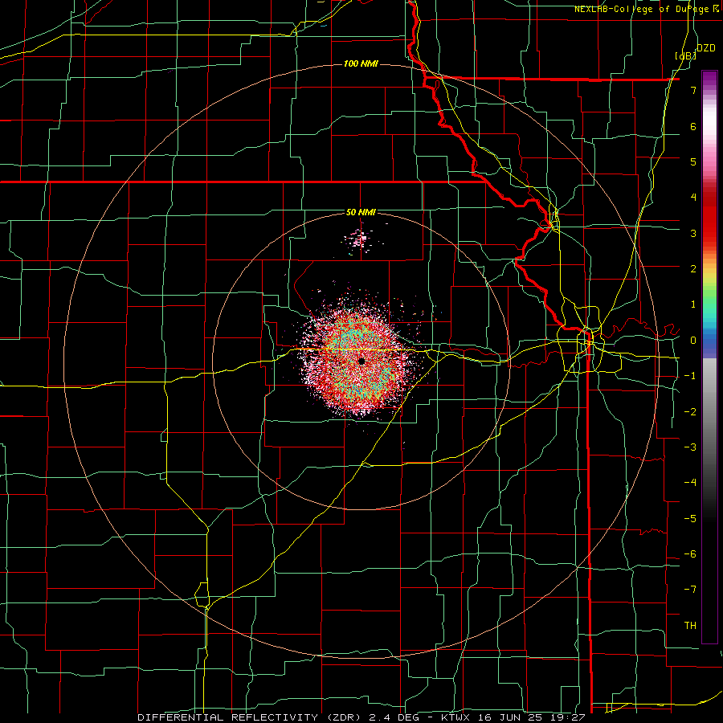Viewport: 723px width, 723px height.
Task: Click the 100 NMI range ring label
Action: 361,63
